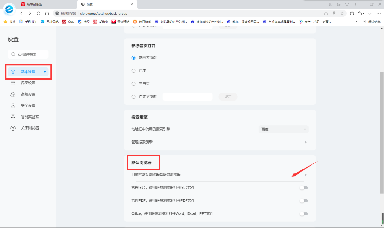This screenshot has width=384, height=228.
Task: Click the 目前的默认浏览器是联想浏览器 text
Action: pyautogui.click(x=156, y=175)
